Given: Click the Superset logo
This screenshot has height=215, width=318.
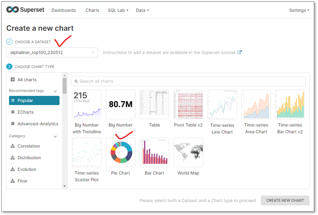Looking at the screenshot, I should pyautogui.click(x=25, y=10).
